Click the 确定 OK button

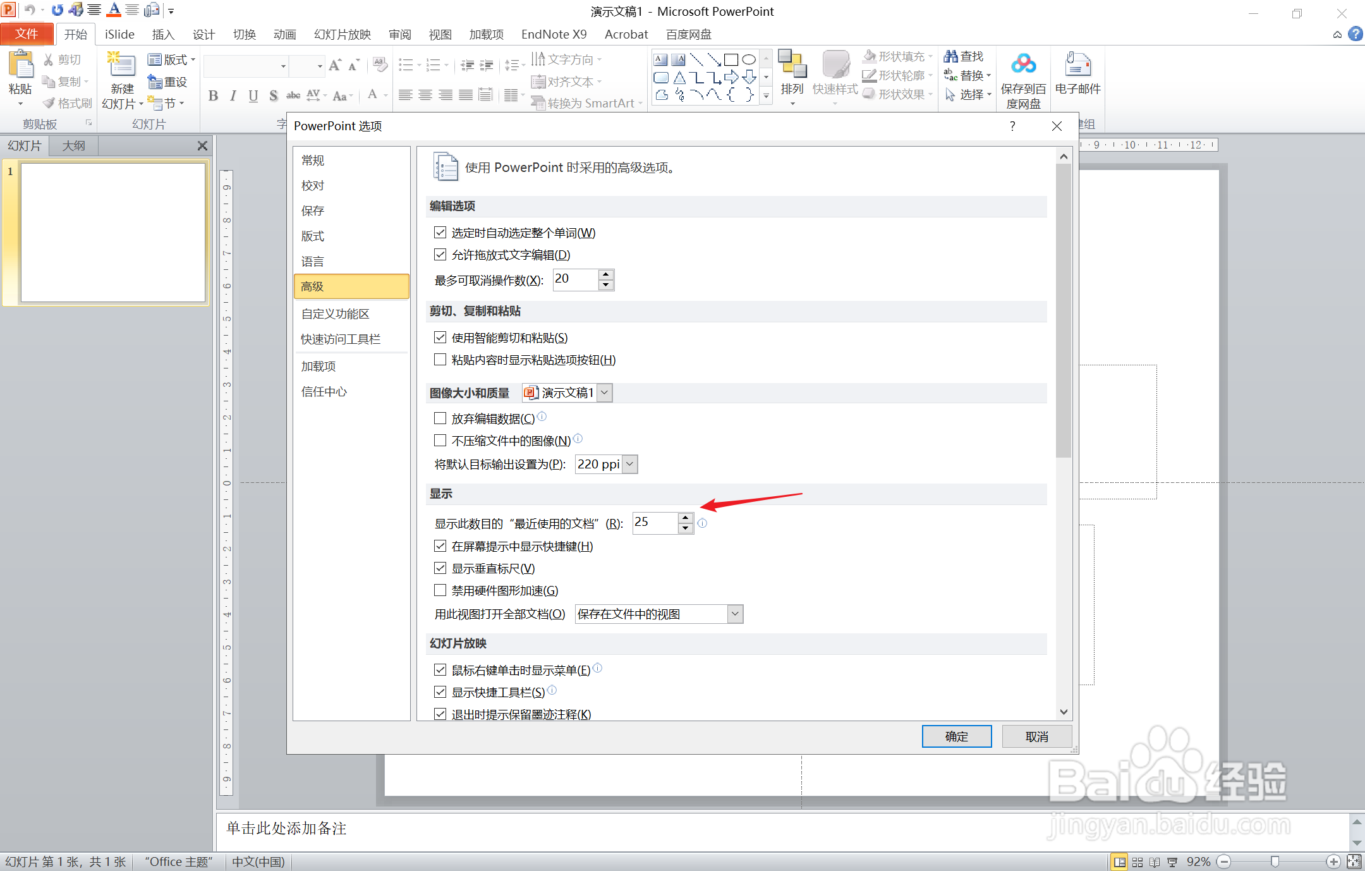[957, 736]
